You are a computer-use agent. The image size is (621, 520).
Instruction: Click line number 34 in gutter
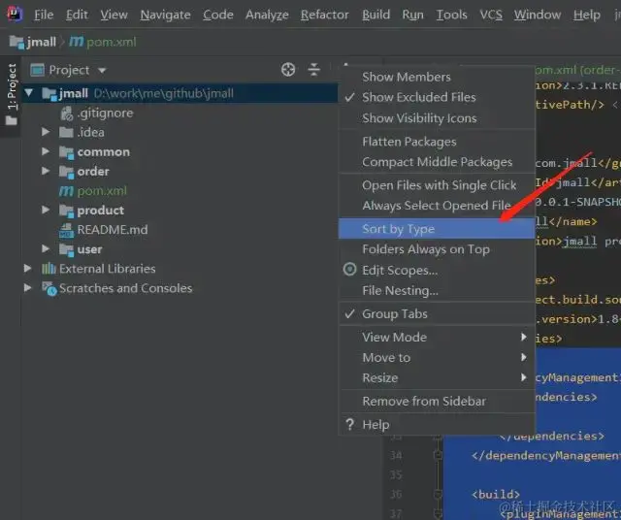[396, 455]
